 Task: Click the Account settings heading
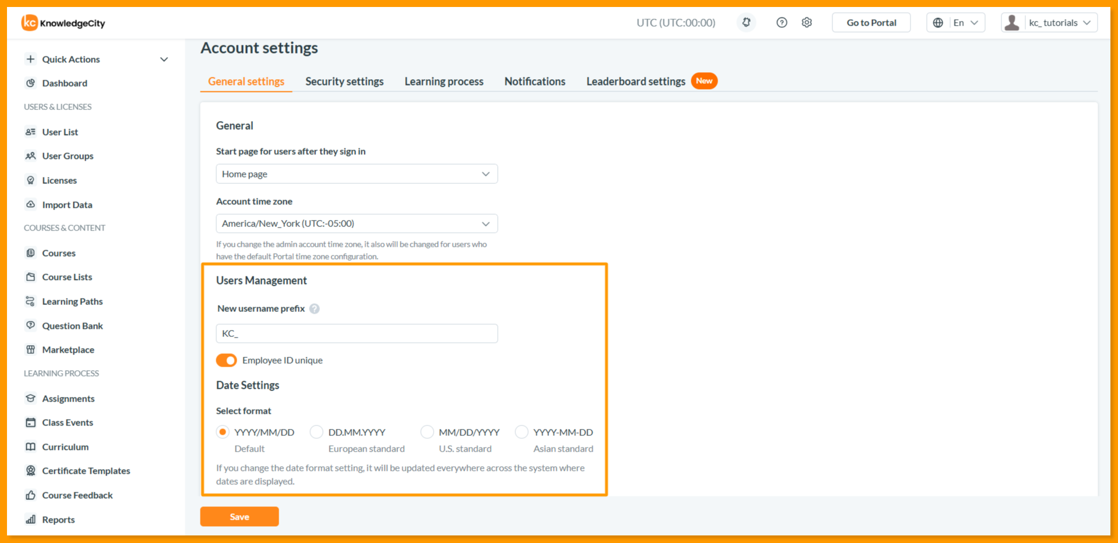(259, 48)
